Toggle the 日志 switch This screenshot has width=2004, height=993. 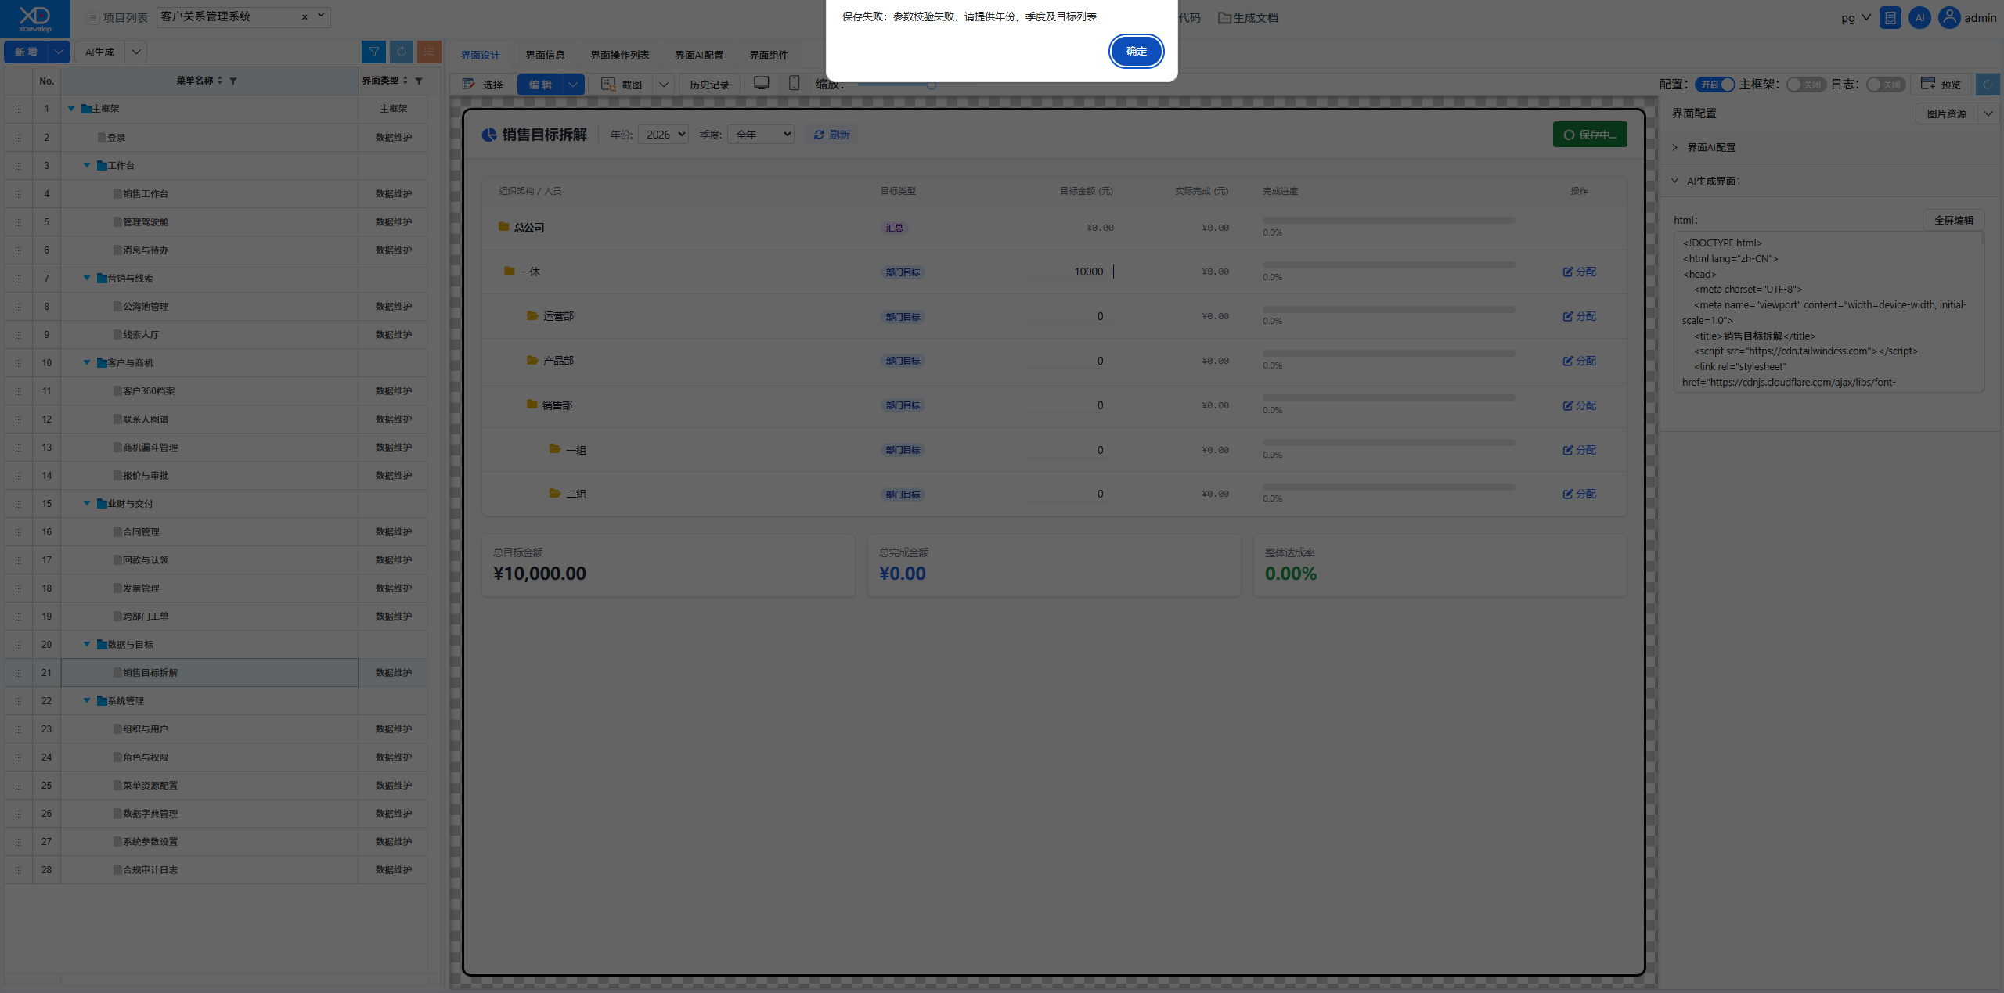point(1886,85)
